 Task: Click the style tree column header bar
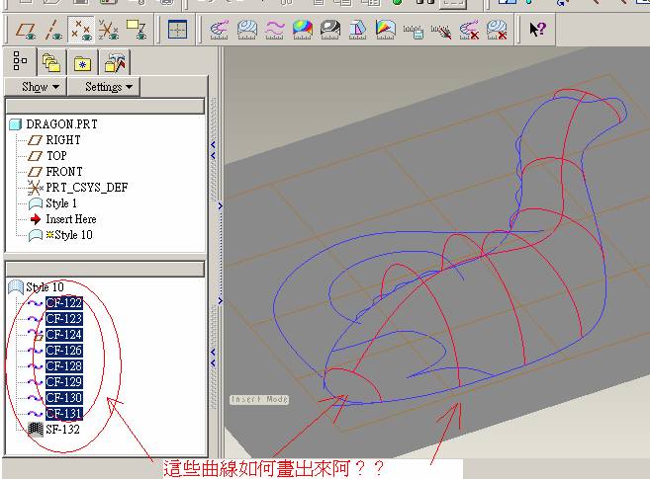click(105, 269)
